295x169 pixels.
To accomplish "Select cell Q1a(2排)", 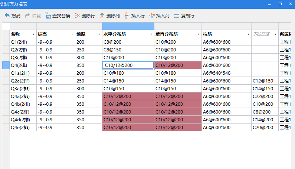I will [x=23, y=73].
